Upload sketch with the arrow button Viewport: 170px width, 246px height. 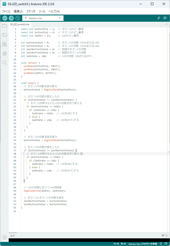click(x=11, y=18)
